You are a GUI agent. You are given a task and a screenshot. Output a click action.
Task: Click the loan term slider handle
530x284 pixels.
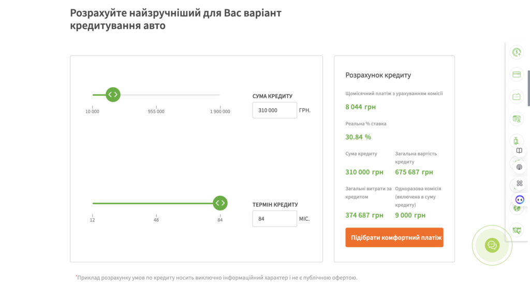click(220, 203)
